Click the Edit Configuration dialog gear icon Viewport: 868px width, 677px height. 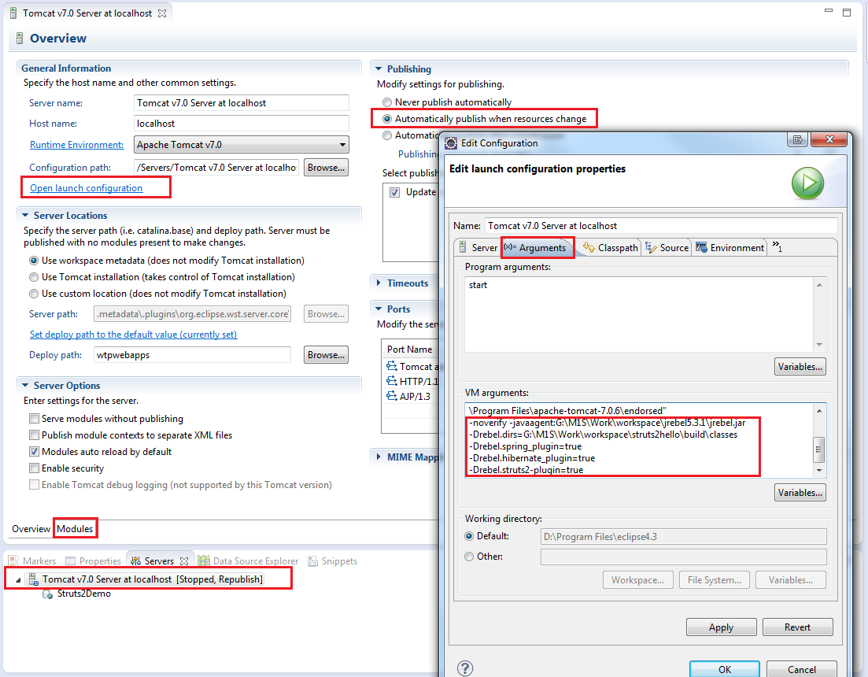pyautogui.click(x=451, y=143)
